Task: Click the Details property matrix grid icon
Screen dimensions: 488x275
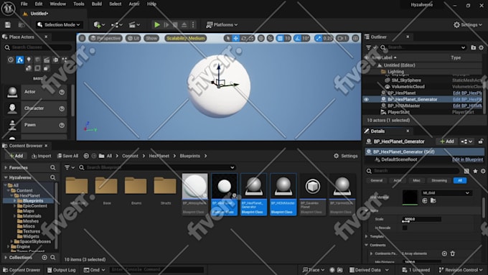Action: tap(466, 171)
